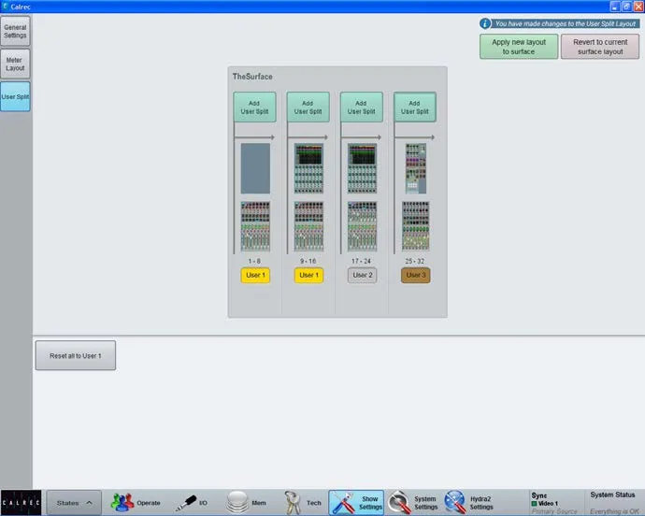Select the blank upper panel of section 1-8

point(255,168)
